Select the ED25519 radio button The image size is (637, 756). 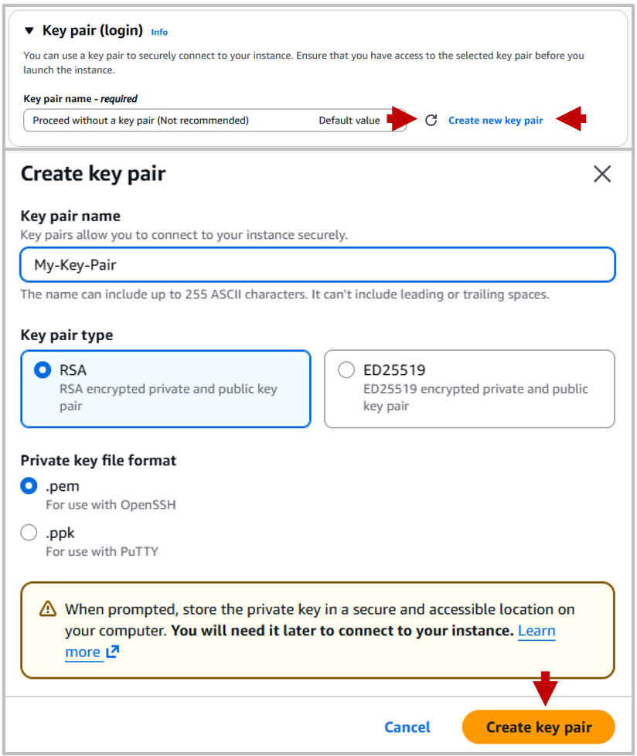point(346,370)
